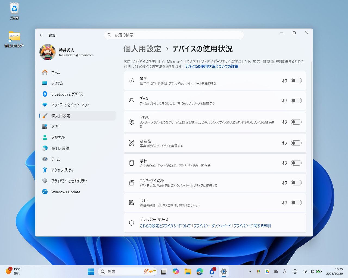The height and width of the screenshot is (278, 348).
Task: Open the プライバシー ダッシュボード link
Action: tap(213, 226)
